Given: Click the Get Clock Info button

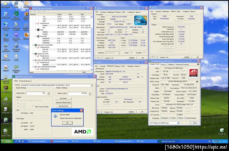Looking at the screenshot, I should point(63,106).
